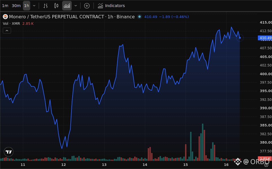Click date label 13 on time axis
Image resolution: width=272 pixels, height=169 pixels.
tap(104, 165)
